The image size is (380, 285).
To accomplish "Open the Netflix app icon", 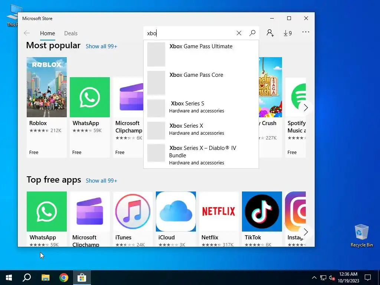I will (x=219, y=211).
